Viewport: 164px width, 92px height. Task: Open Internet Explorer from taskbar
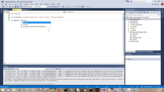53,90
